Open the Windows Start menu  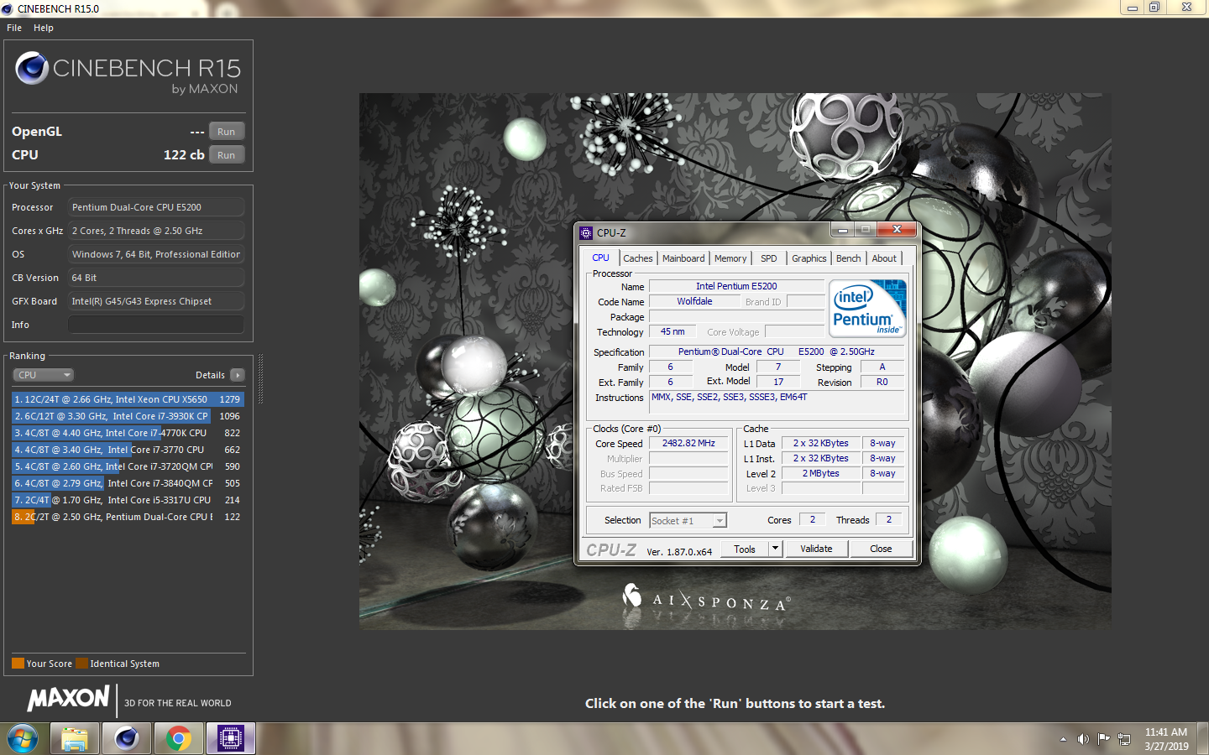(x=23, y=739)
